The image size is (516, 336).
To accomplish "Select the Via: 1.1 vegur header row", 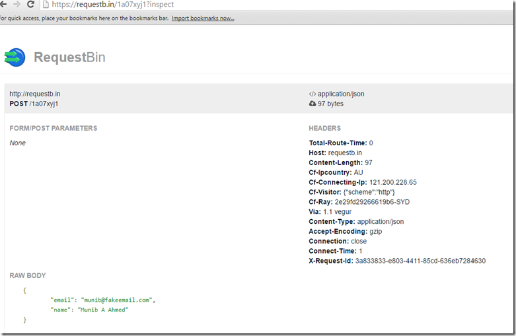I will [x=330, y=212].
